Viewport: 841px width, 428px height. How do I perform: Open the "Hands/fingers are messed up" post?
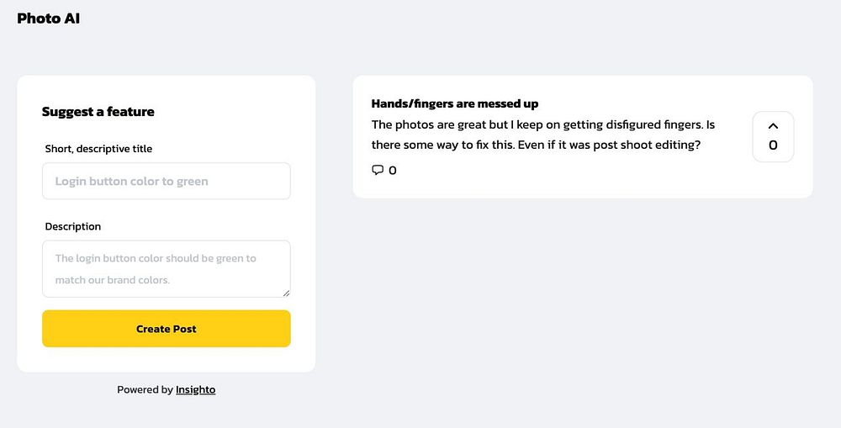(x=455, y=103)
